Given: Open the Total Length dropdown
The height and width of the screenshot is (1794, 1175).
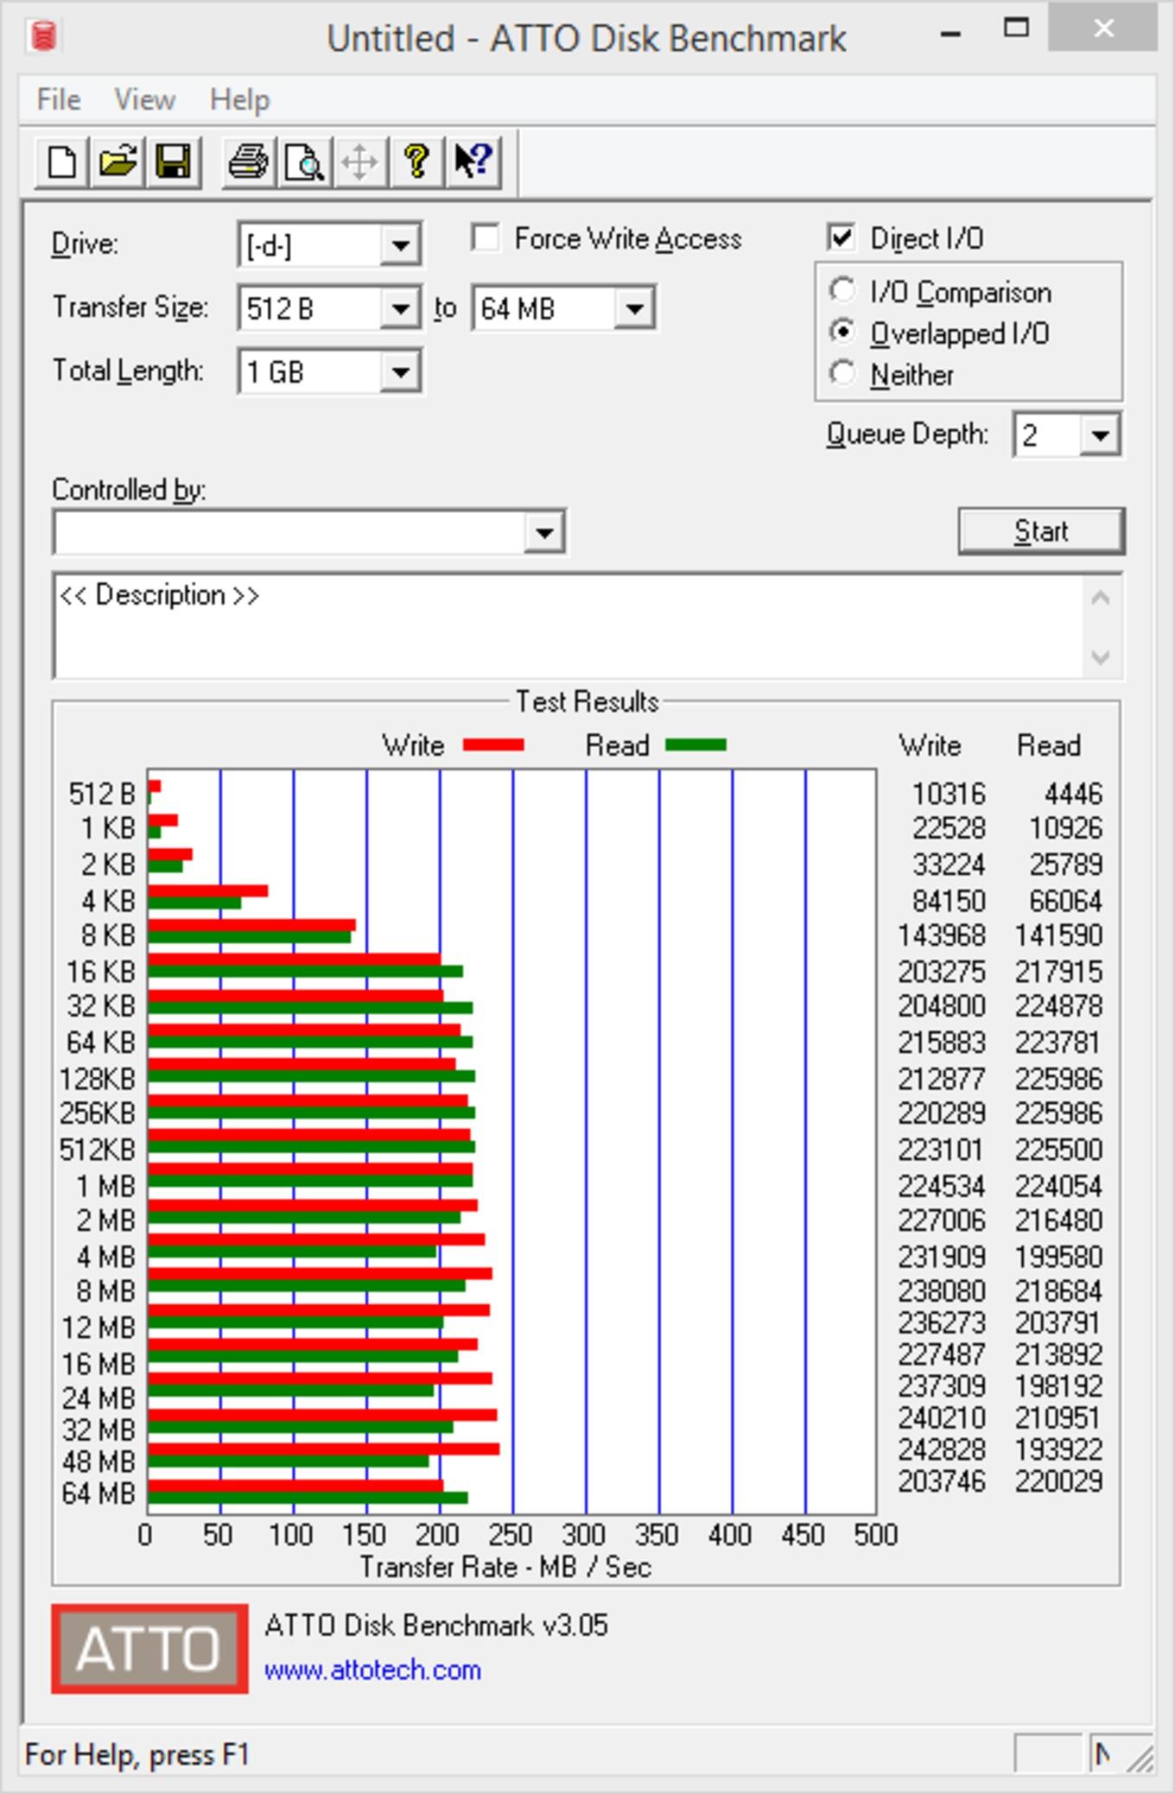Looking at the screenshot, I should point(400,372).
